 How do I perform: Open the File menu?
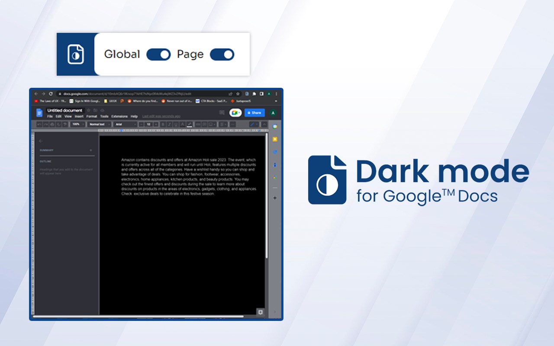pyautogui.click(x=50, y=116)
